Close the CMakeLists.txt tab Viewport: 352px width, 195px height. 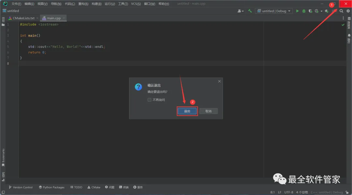click(37, 18)
